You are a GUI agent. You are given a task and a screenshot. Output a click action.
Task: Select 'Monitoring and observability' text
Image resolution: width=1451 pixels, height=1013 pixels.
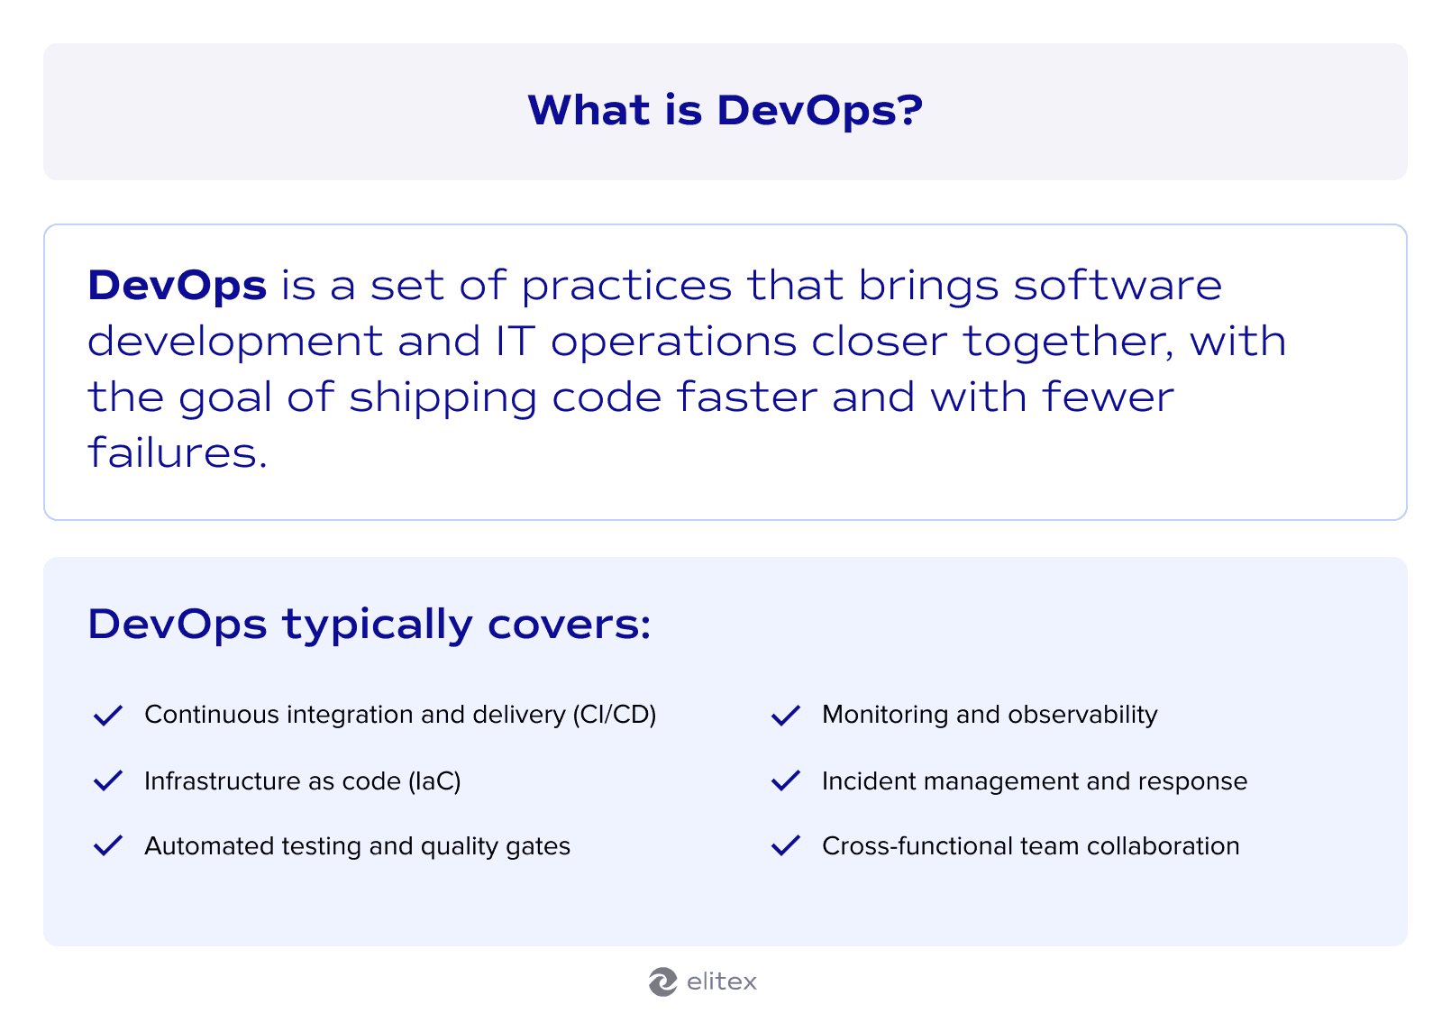tap(990, 715)
